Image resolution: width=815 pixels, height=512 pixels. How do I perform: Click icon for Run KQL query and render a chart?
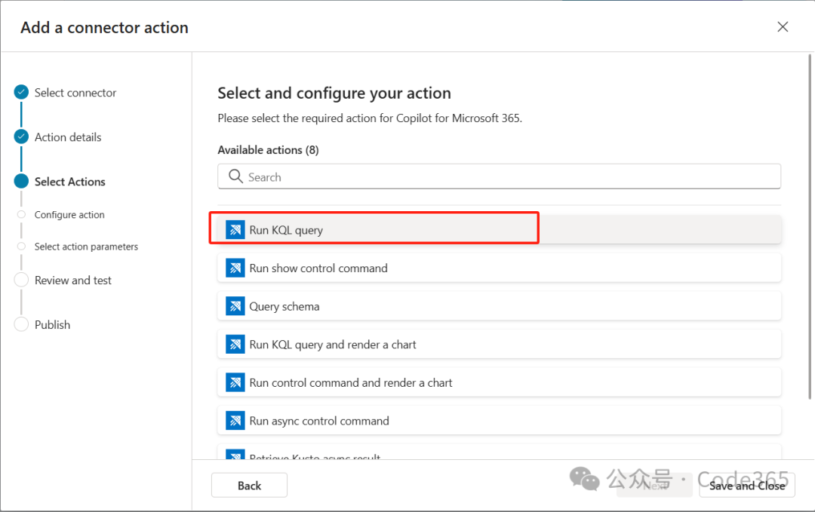pos(235,345)
